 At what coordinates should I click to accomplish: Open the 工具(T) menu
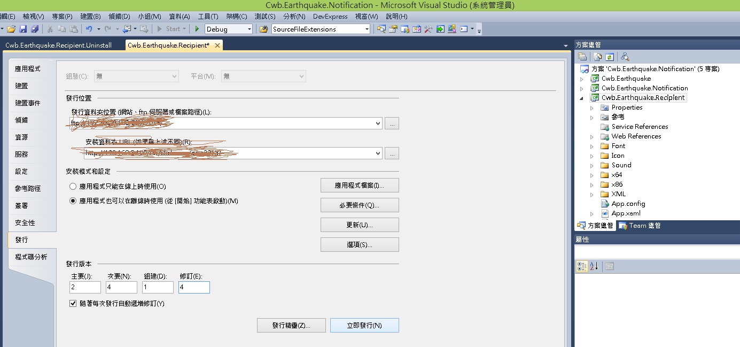click(208, 17)
